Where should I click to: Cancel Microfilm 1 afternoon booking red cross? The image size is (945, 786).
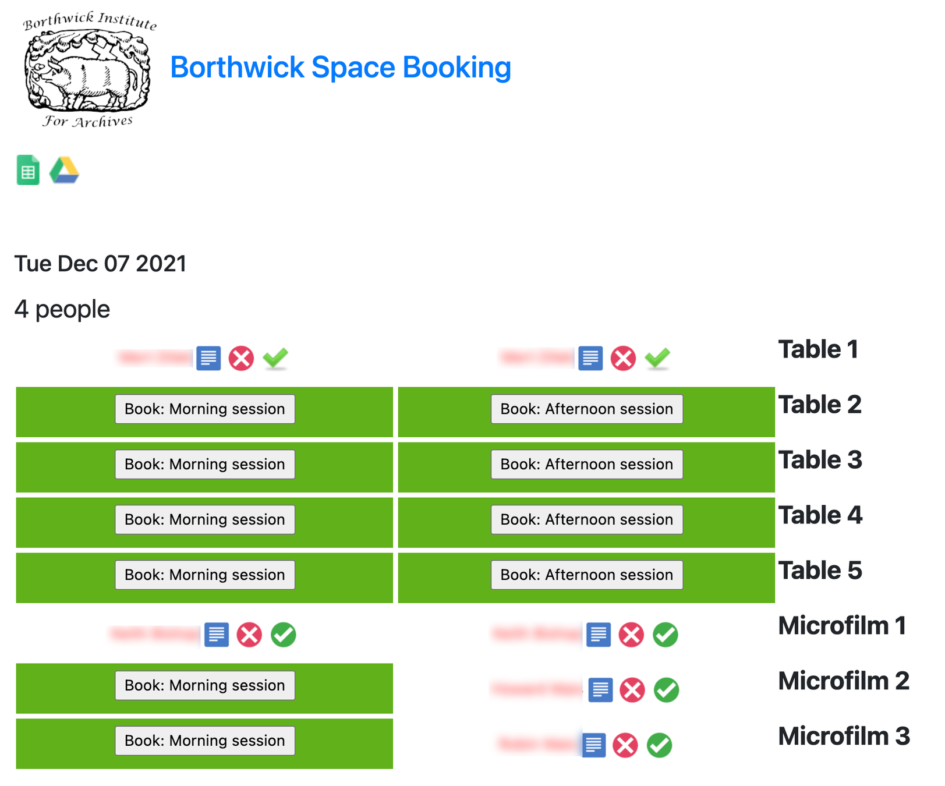631,635
